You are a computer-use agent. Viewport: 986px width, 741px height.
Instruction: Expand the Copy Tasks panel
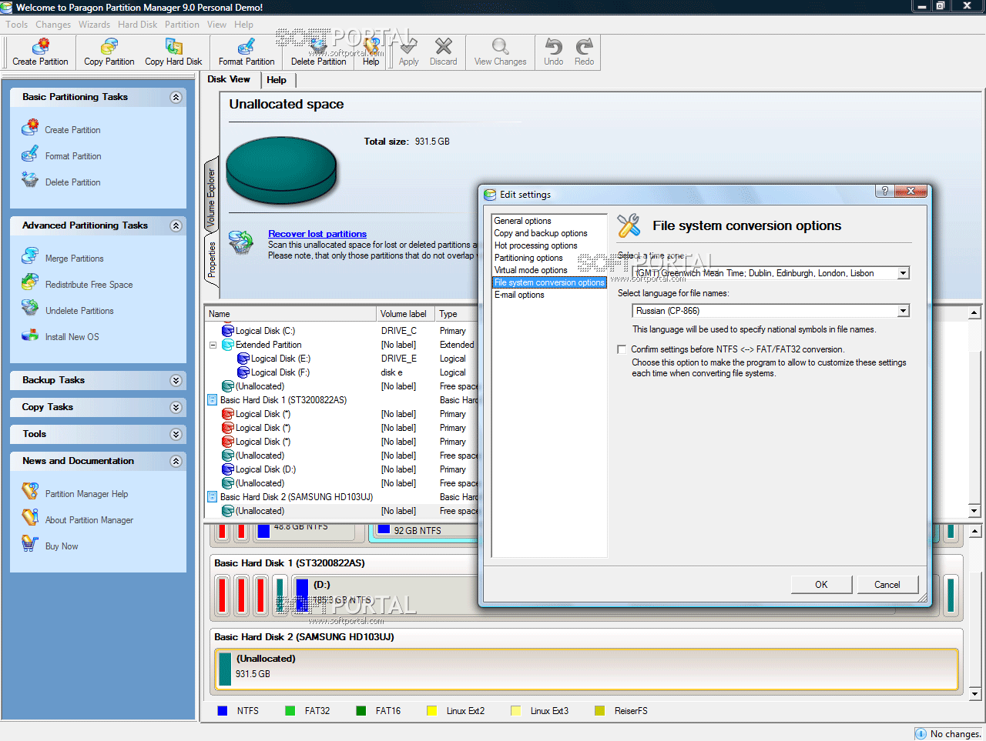[x=176, y=407]
